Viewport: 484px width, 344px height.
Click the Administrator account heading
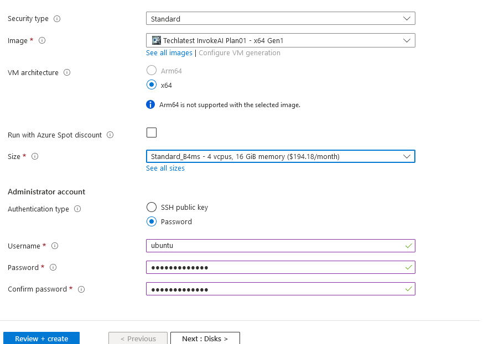point(46,192)
